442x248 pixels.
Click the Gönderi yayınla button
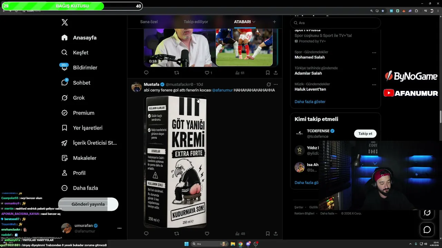coord(88,204)
